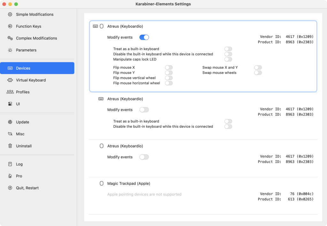Screen dimensions: 327x226
Task: Enable Flip mouse horizontal wheel
Action: [x=169, y=83]
